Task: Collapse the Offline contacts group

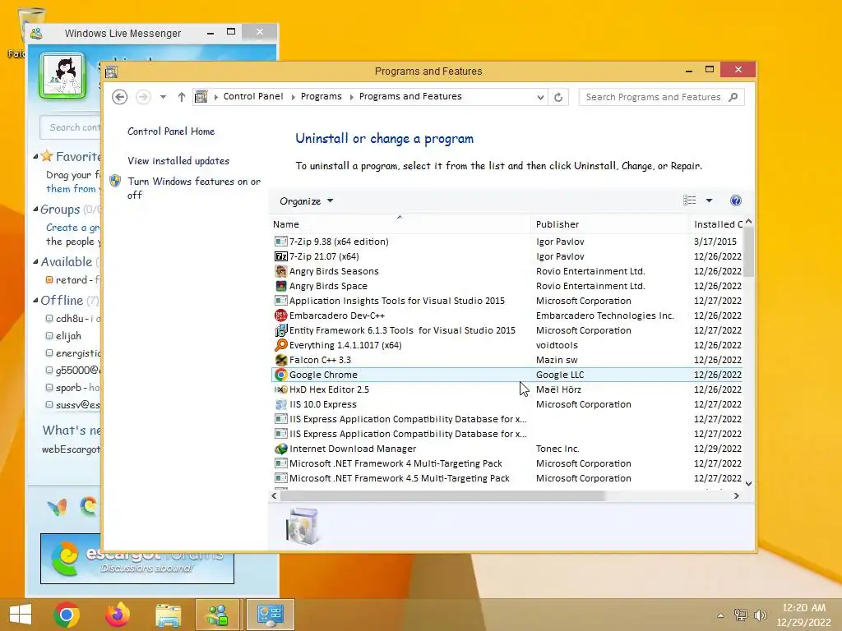Action: point(35,301)
